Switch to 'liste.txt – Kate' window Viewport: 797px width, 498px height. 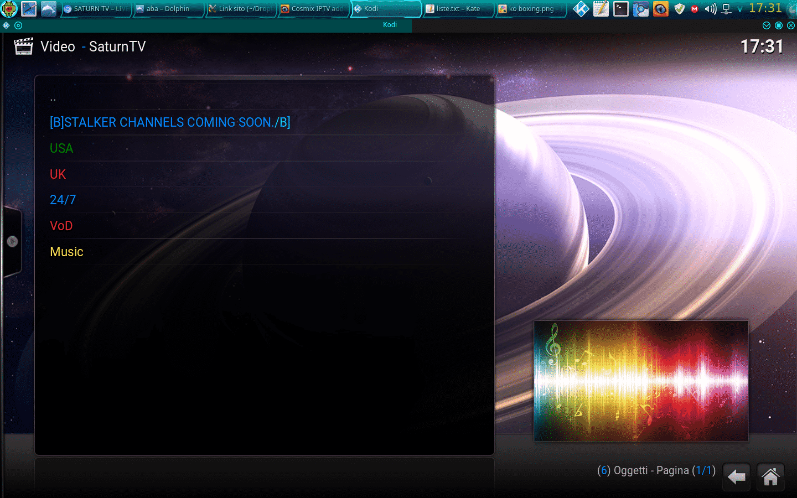(458, 9)
